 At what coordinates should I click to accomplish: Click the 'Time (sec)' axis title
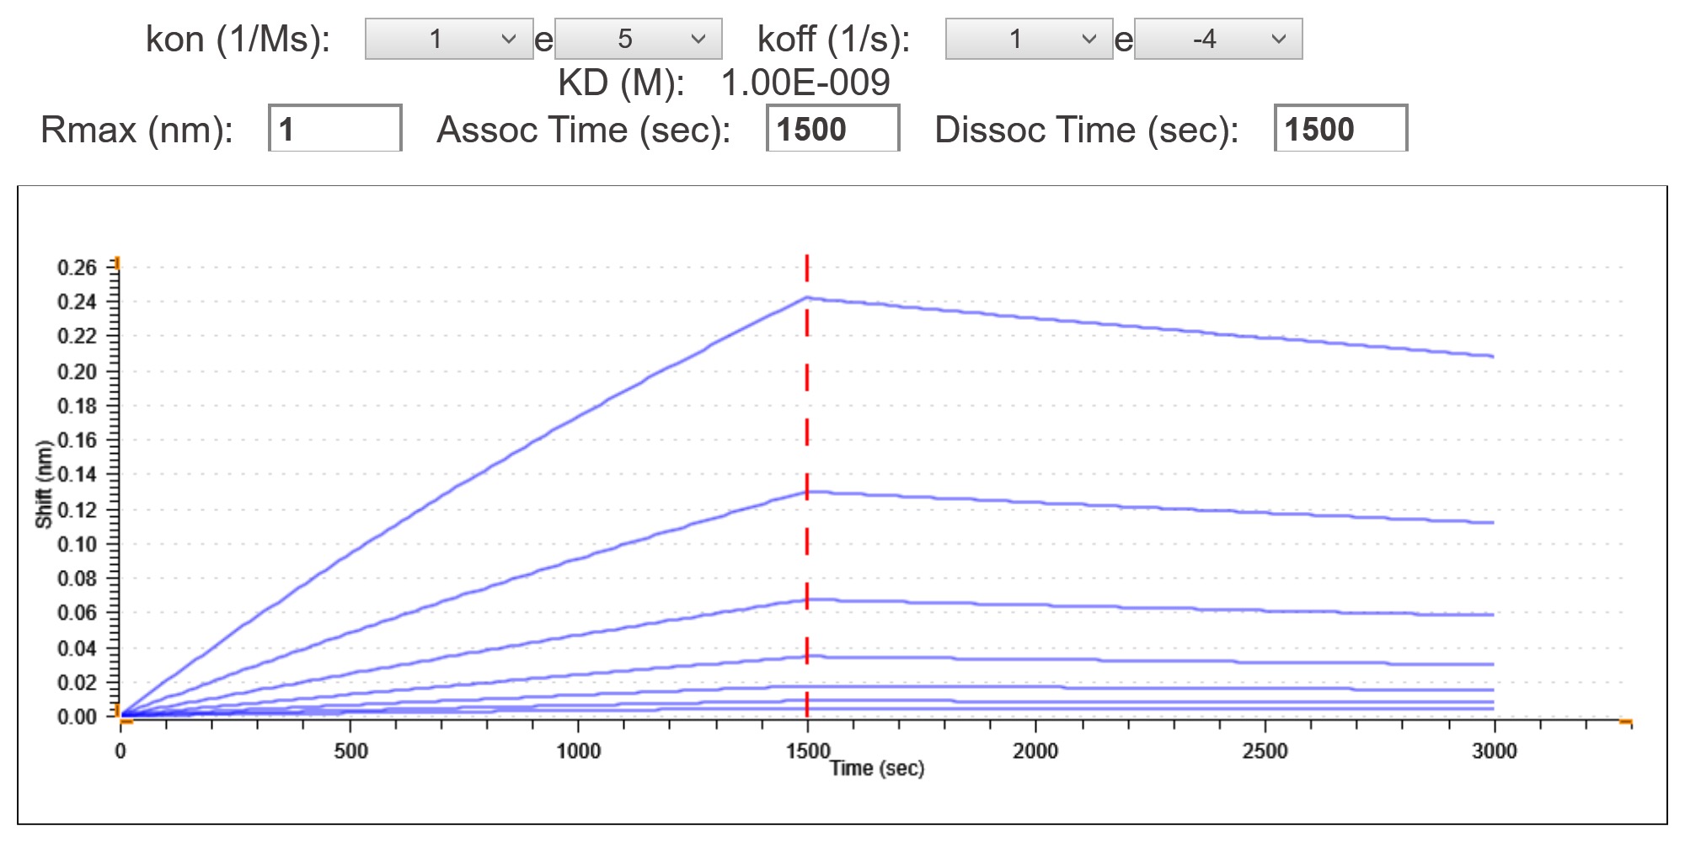876,768
